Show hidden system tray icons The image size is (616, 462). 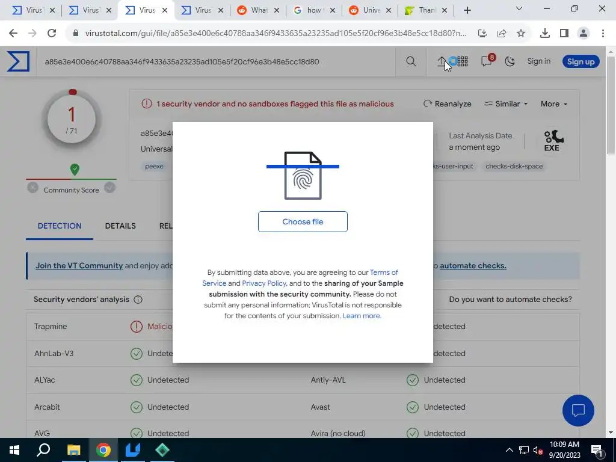coord(509,450)
